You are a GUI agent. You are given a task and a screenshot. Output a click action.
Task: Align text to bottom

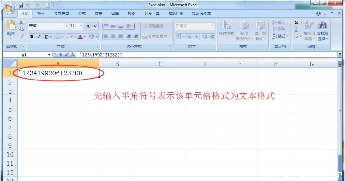point(120,26)
